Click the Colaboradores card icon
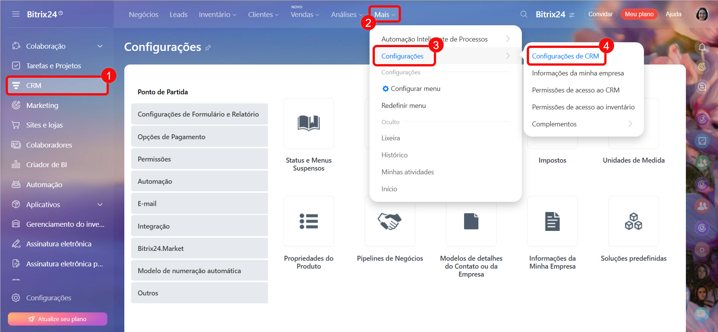718x332 pixels. pyautogui.click(x=16, y=145)
